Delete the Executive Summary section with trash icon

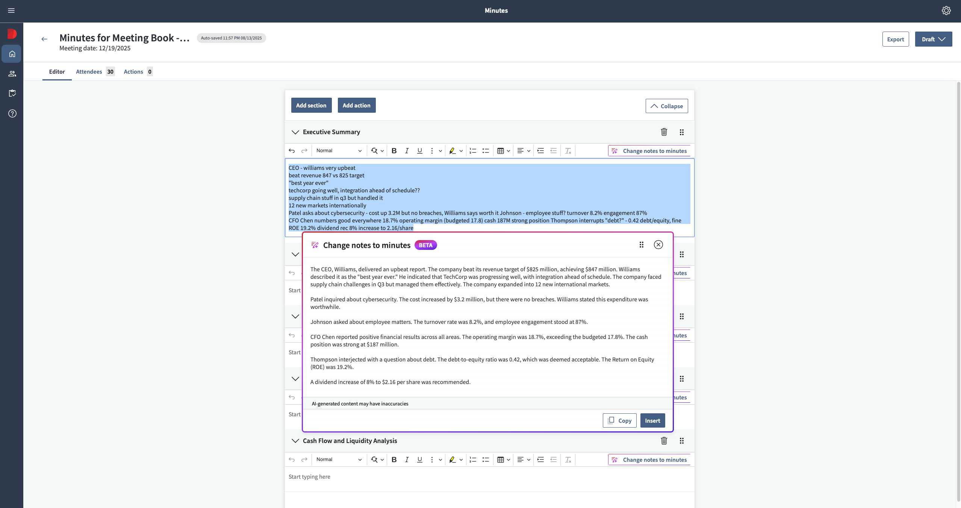click(x=664, y=132)
